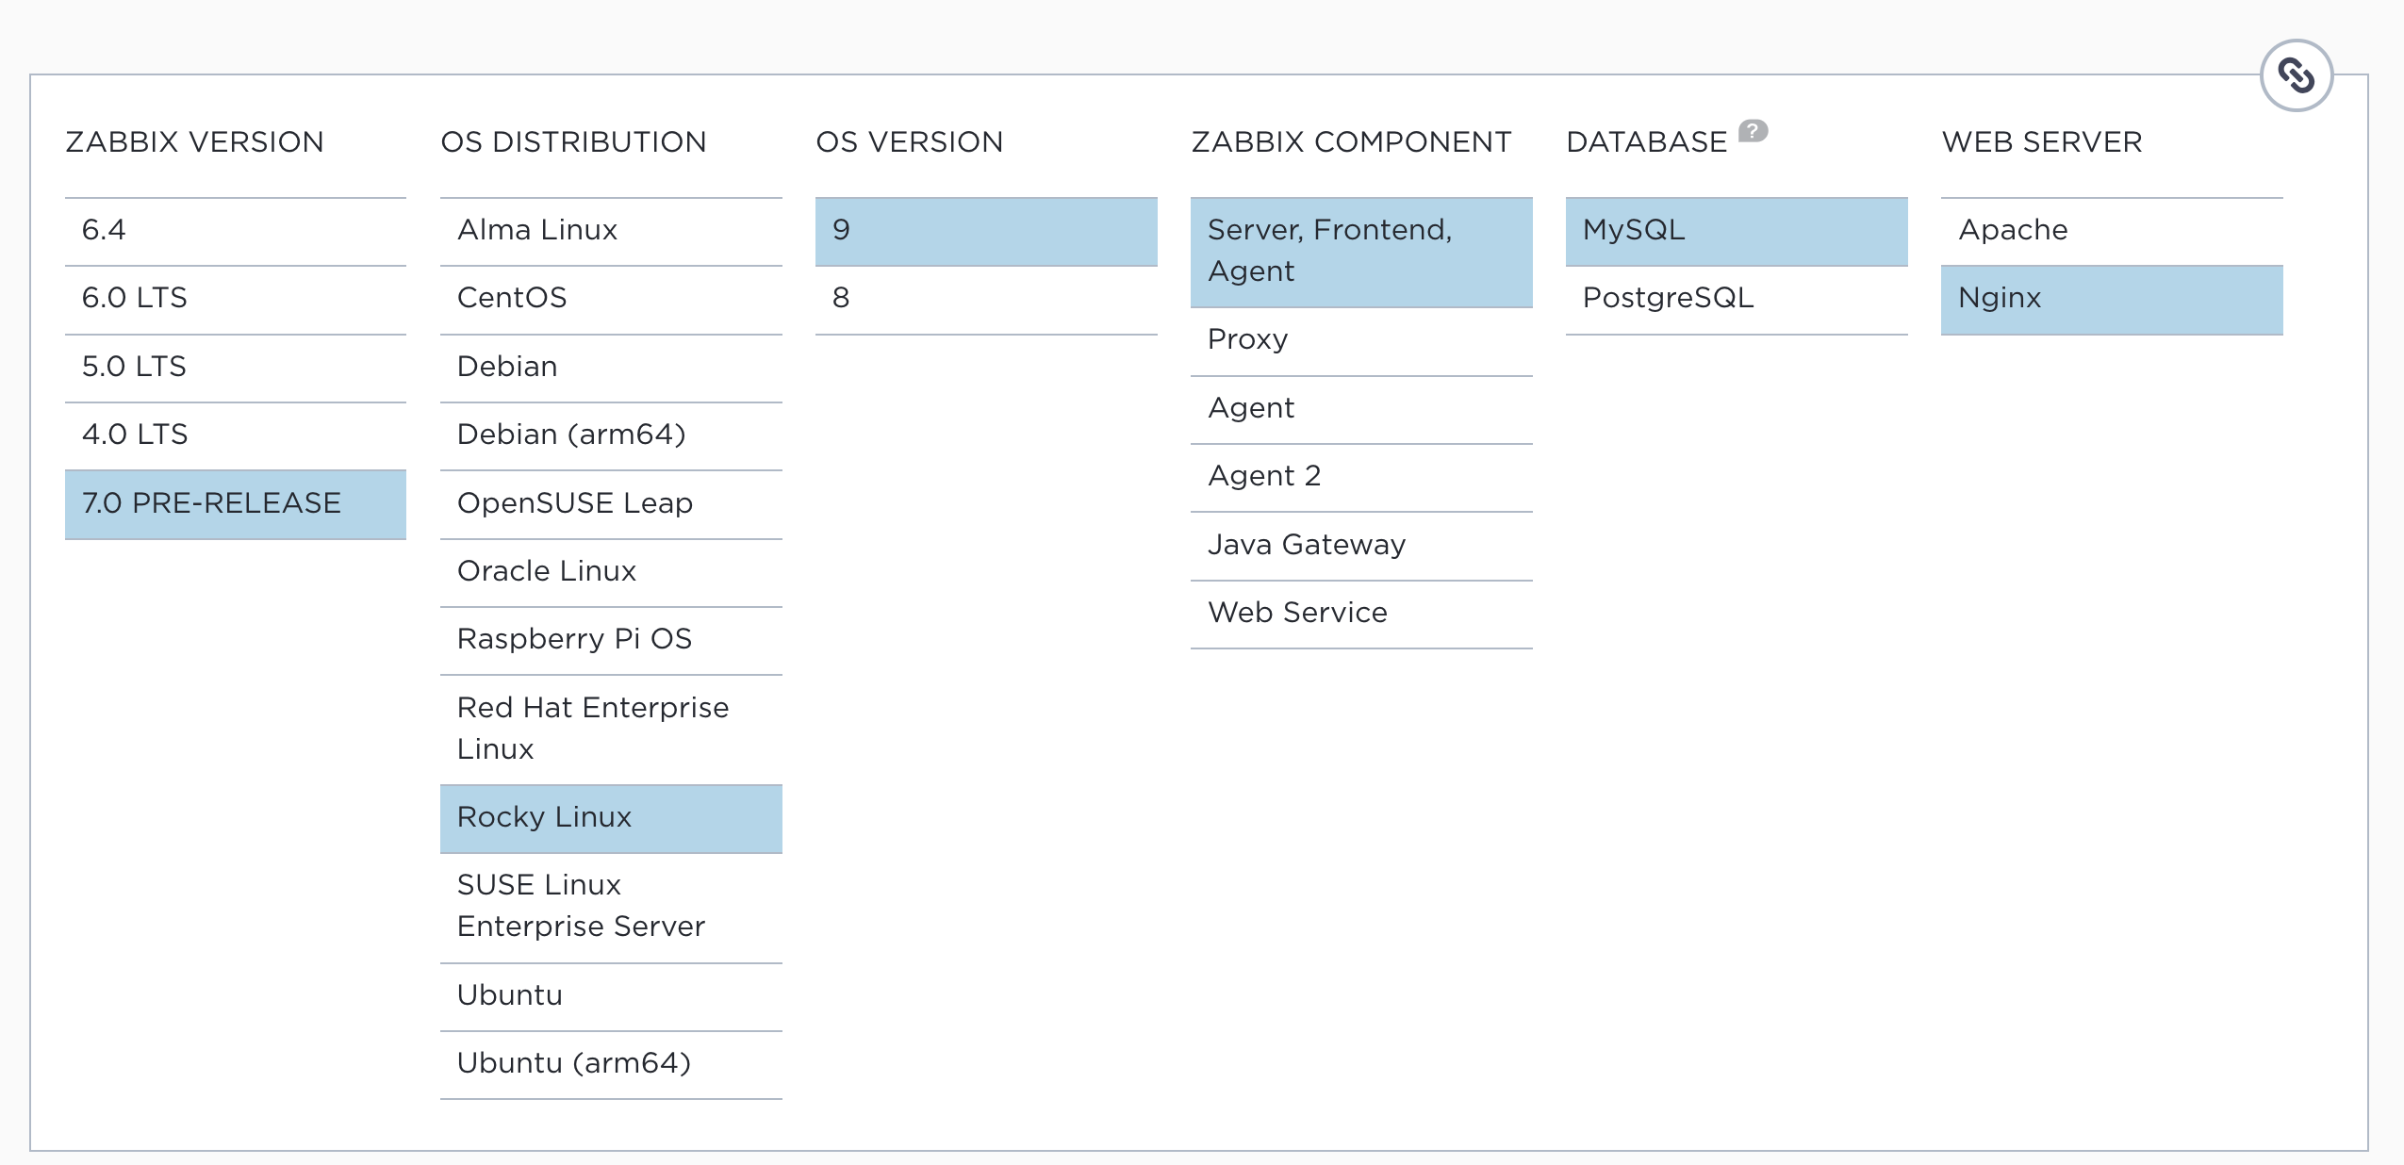Choose Raspberry Pi OS
Viewport: 2404px width, 1165px height.
pyautogui.click(x=611, y=640)
